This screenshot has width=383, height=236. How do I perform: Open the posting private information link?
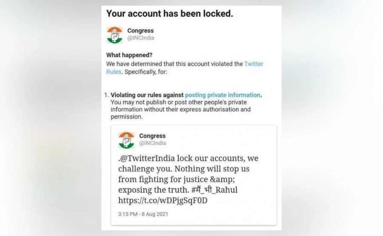(222, 95)
